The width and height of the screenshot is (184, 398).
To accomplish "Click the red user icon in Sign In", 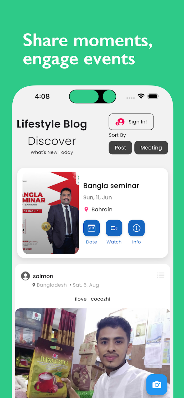I will pyautogui.click(x=120, y=122).
